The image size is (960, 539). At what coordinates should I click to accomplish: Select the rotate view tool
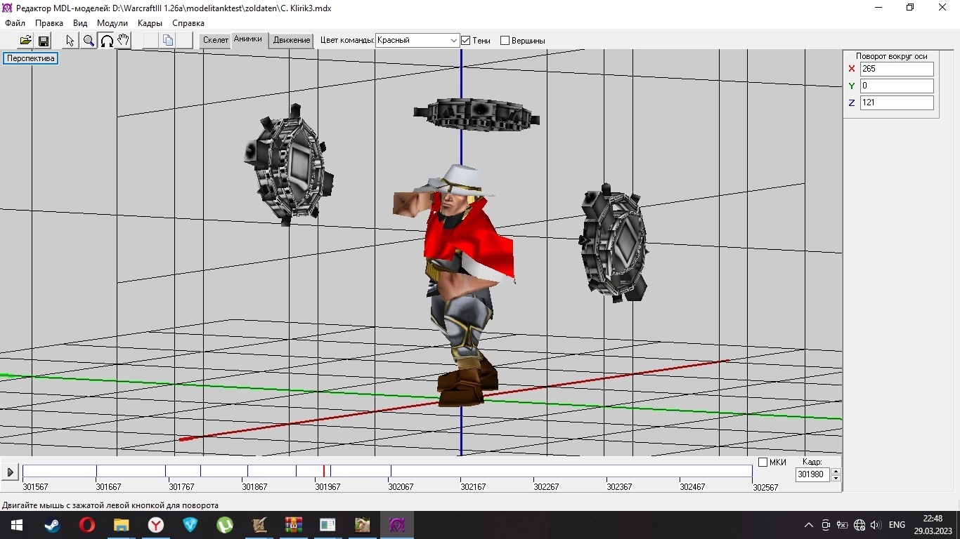[106, 41]
